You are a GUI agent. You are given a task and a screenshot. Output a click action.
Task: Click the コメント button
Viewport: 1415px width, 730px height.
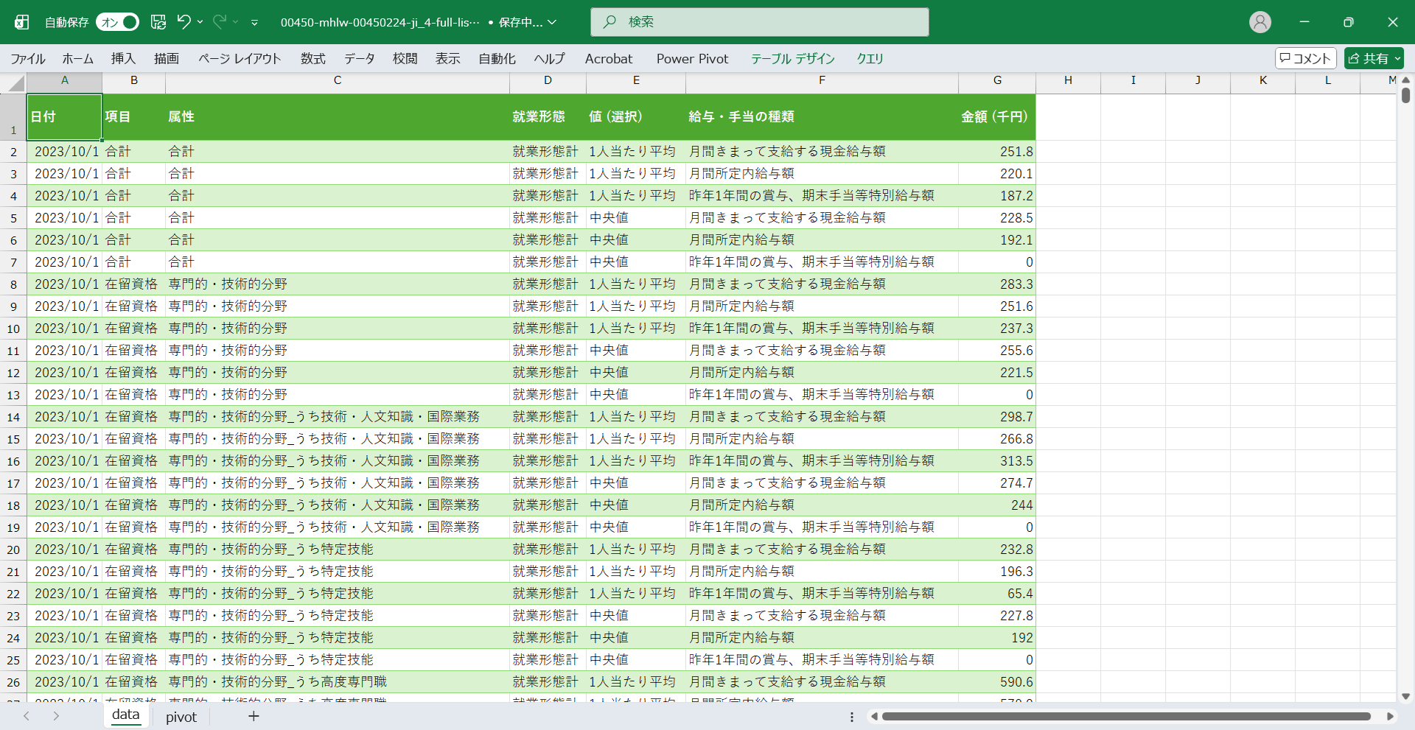tap(1305, 58)
